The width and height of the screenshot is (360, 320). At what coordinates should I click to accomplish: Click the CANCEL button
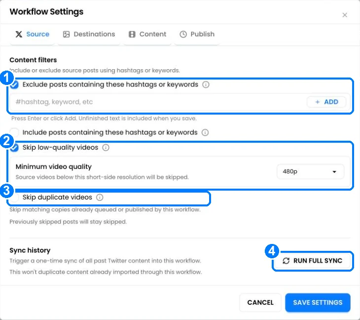coord(260,303)
